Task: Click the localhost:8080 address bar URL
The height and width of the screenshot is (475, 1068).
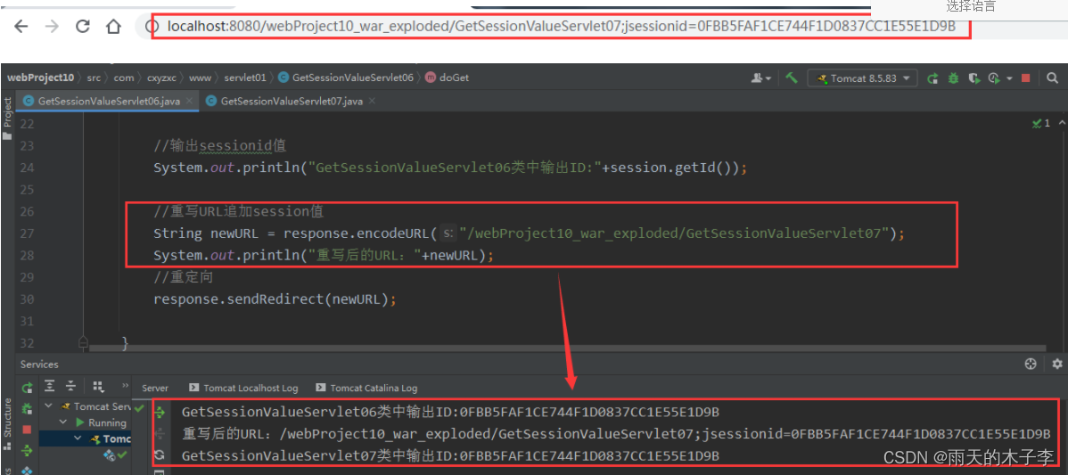Action: click(x=562, y=28)
